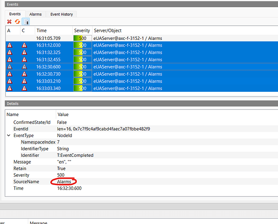Image resolution: width=278 pixels, height=224 pixels.
Task: Collapse the EventType tree node
Action: tap(9, 135)
